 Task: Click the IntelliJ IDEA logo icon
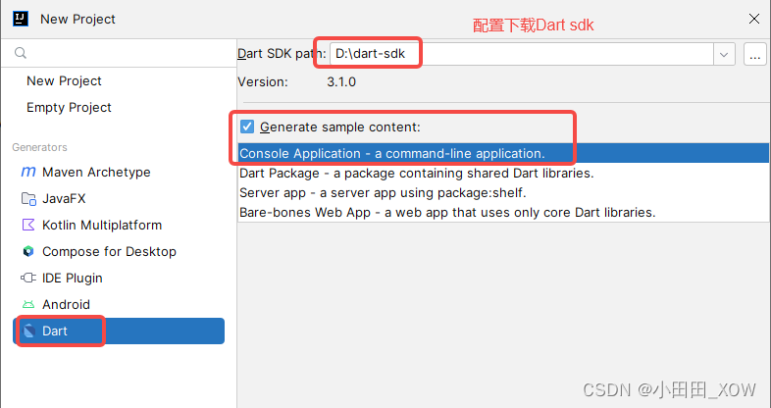click(21, 19)
